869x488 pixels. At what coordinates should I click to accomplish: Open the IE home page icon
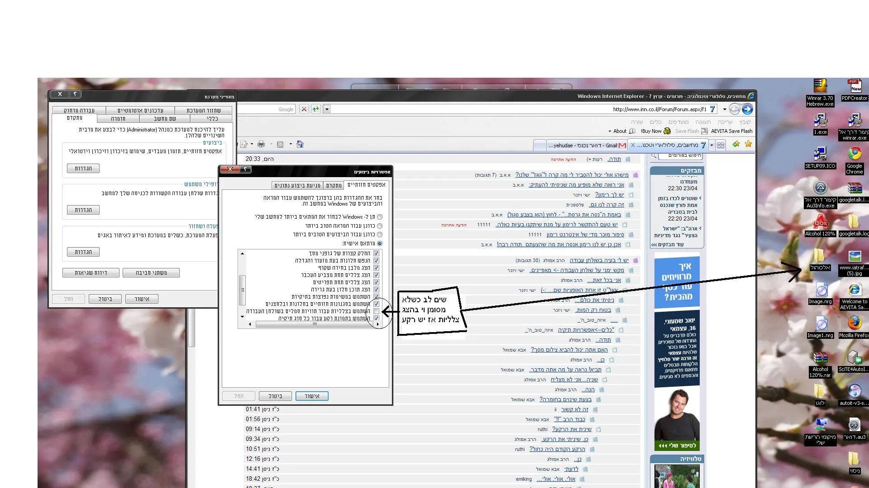(x=300, y=144)
